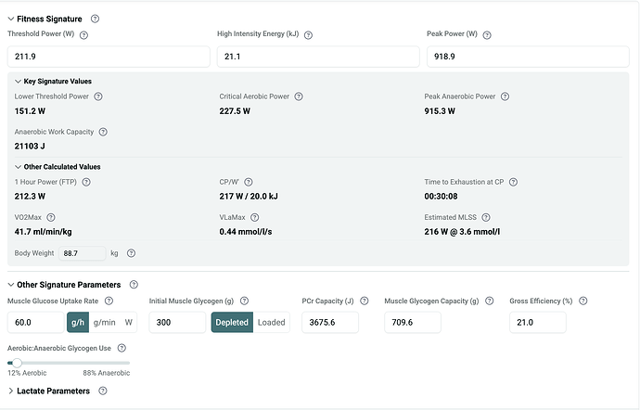Click the 12% Aerobic label
The height and width of the screenshot is (410, 640).
point(27,373)
